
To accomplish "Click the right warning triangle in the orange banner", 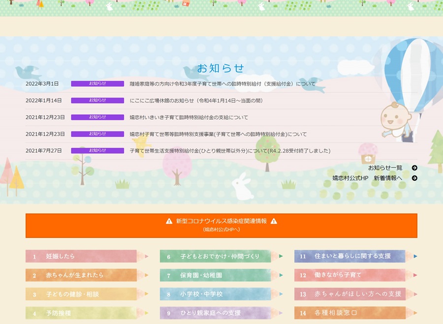I will point(274,222).
